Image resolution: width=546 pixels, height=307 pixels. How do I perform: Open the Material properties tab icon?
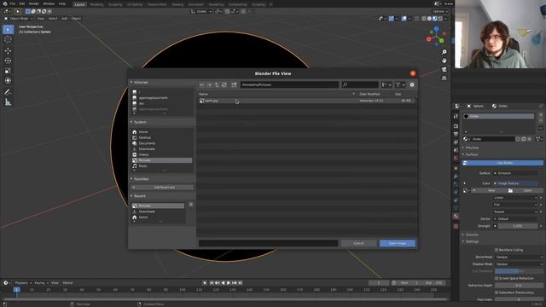pos(456,216)
